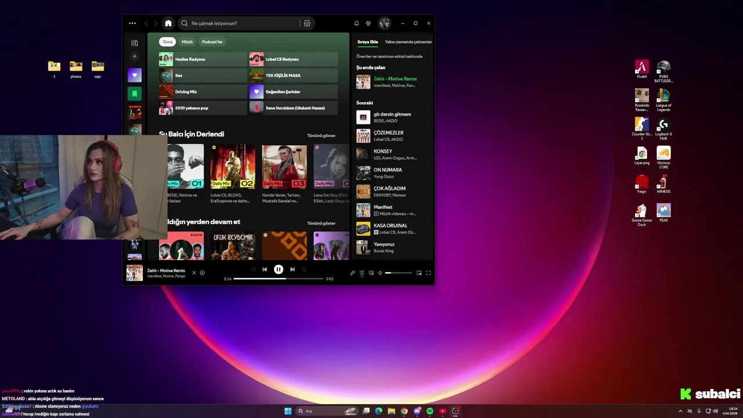Open the profile avatar menu
This screenshot has width=743, height=418.
click(x=384, y=23)
